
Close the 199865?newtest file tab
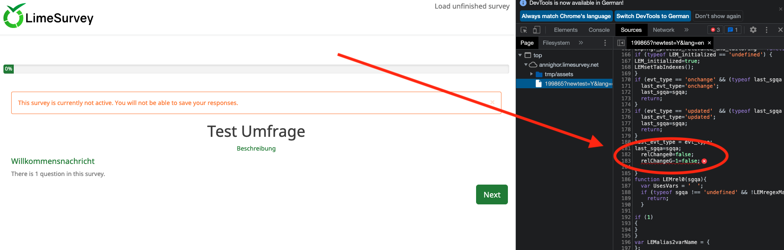click(709, 43)
